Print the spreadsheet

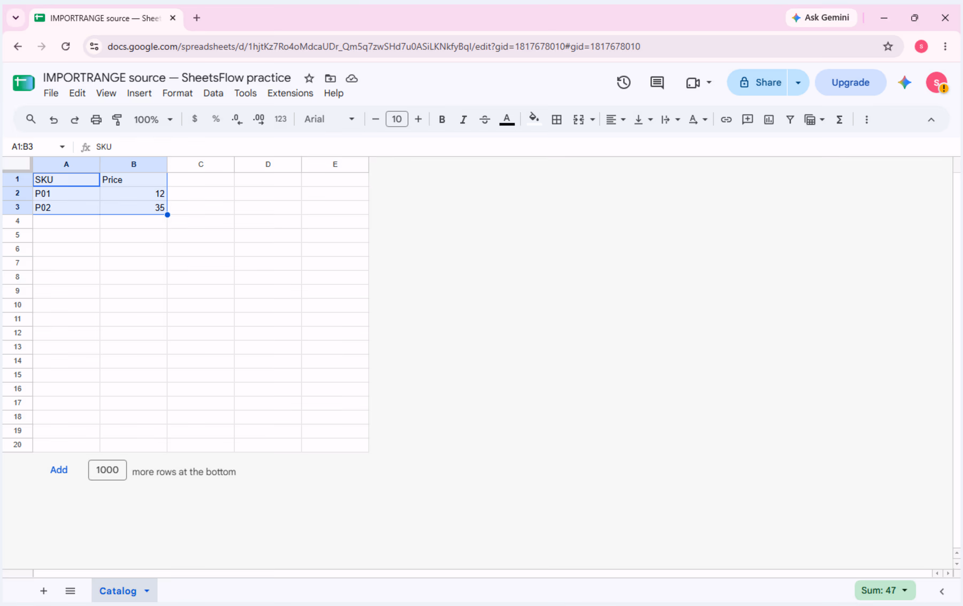pos(96,119)
